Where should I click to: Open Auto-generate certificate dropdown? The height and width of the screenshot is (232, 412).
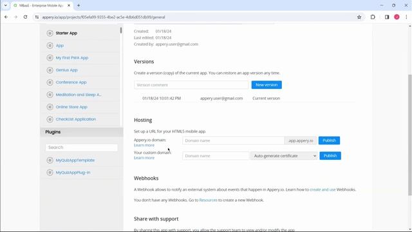[x=284, y=156]
